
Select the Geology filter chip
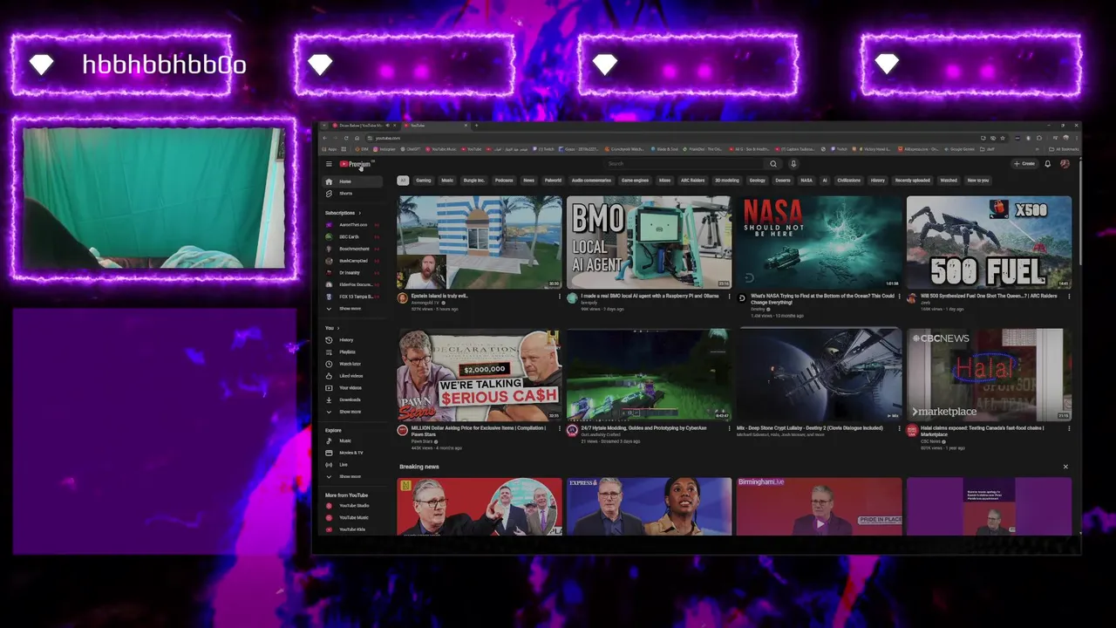(757, 181)
